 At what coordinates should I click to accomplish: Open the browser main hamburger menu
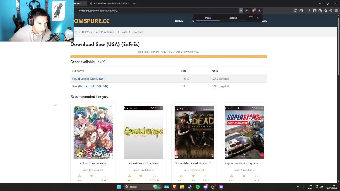tap(336, 11)
